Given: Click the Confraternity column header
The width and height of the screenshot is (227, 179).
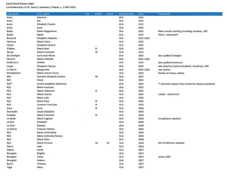Looking at the screenshot, I should [x=126, y=14].
